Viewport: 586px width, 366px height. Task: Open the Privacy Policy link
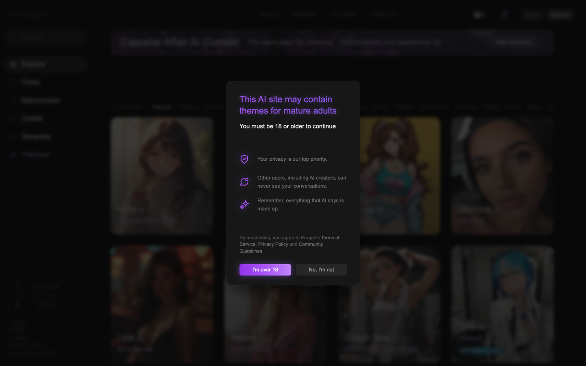coord(273,244)
